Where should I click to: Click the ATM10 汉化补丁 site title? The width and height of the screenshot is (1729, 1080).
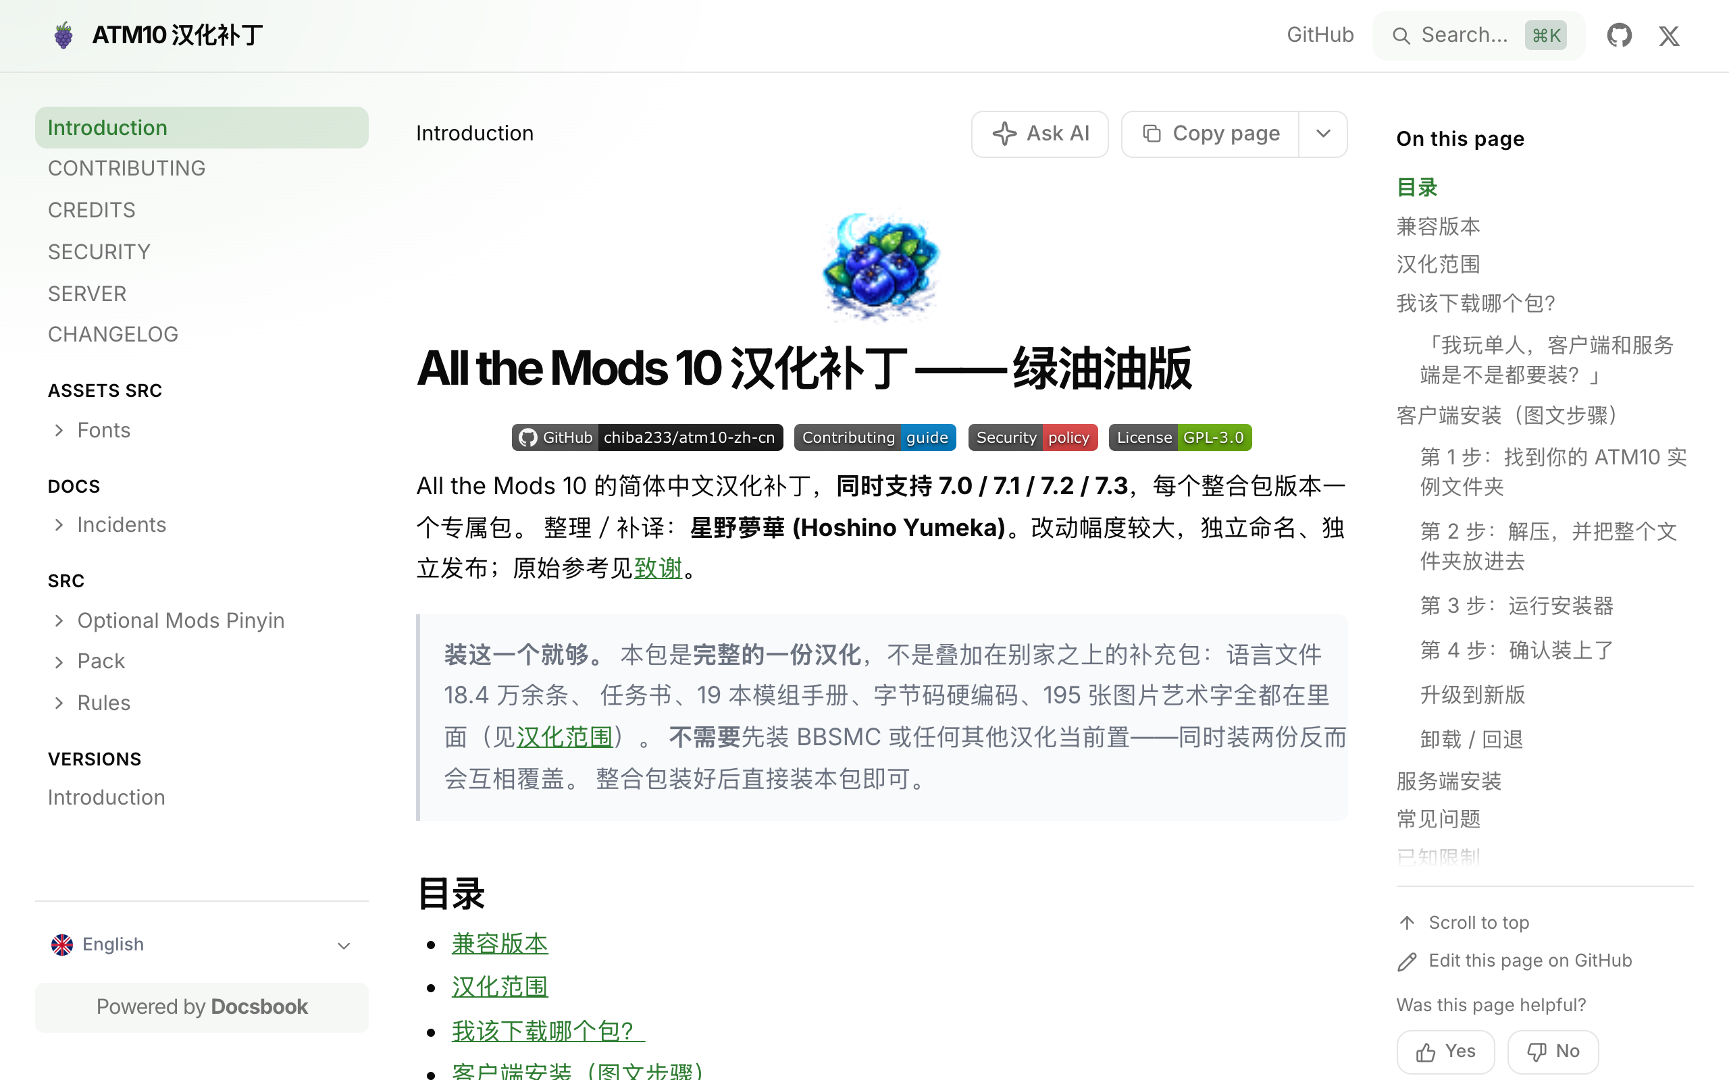click(x=178, y=35)
